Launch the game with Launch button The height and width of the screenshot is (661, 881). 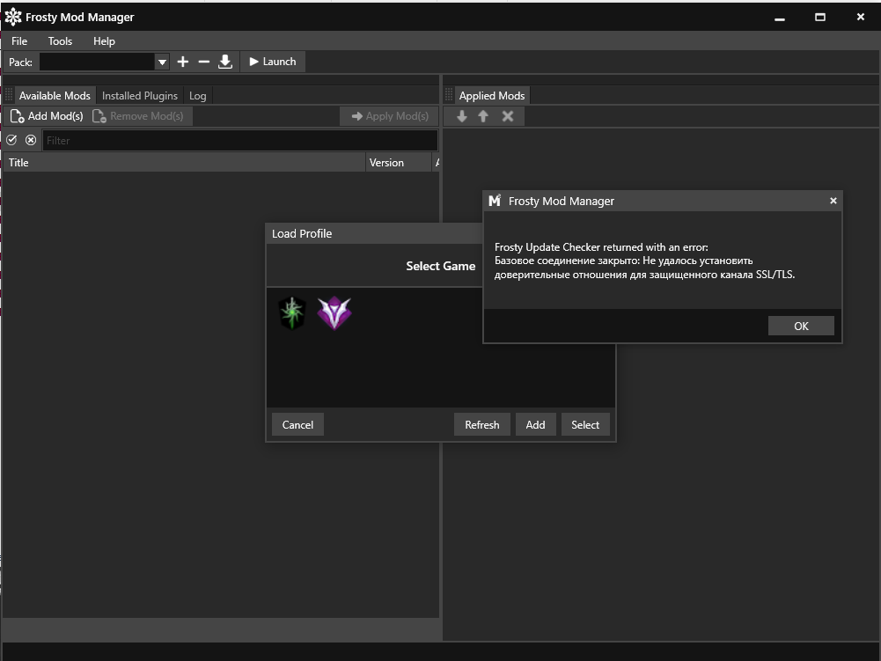tap(273, 62)
